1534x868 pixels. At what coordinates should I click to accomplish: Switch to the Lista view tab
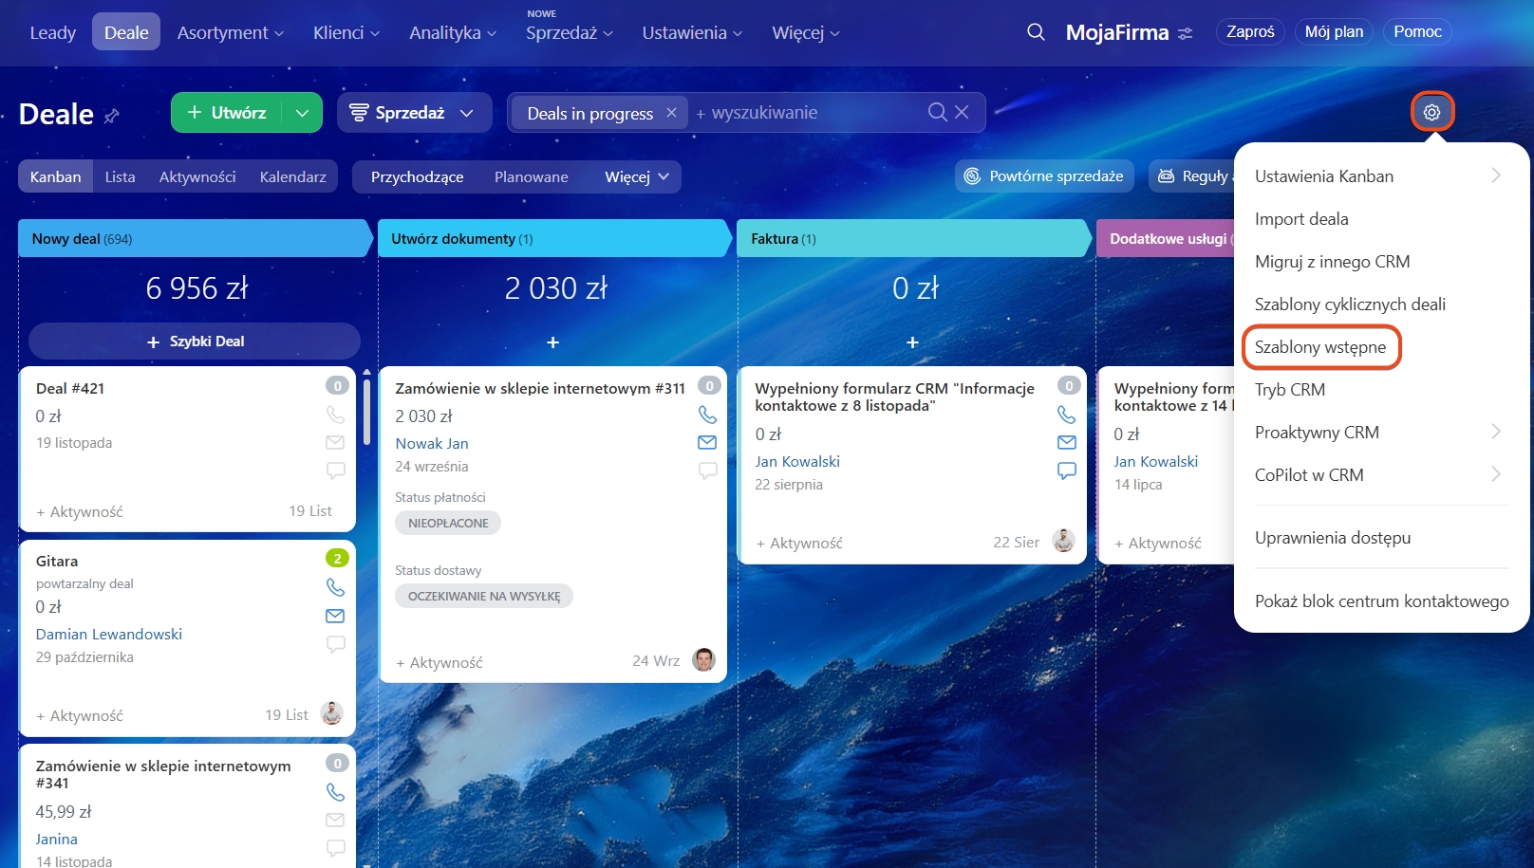coord(120,176)
